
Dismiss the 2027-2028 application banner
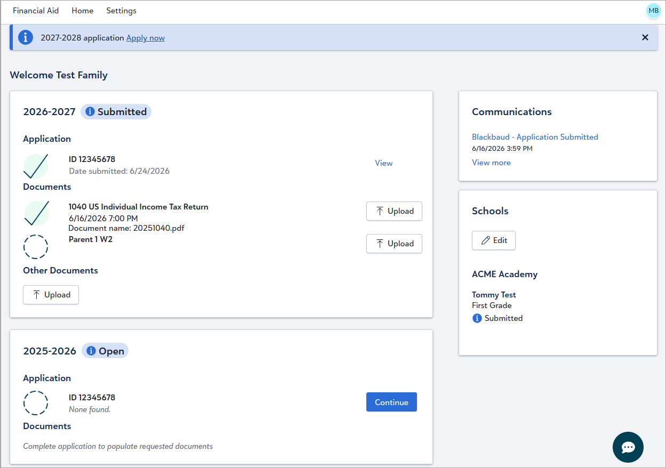point(645,37)
